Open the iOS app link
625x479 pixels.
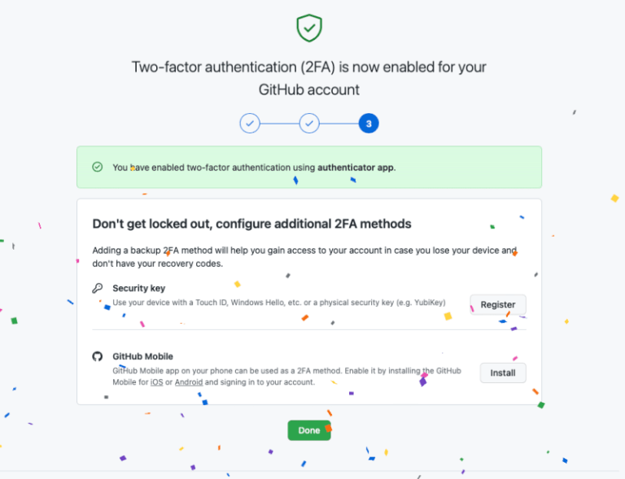pyautogui.click(x=156, y=382)
